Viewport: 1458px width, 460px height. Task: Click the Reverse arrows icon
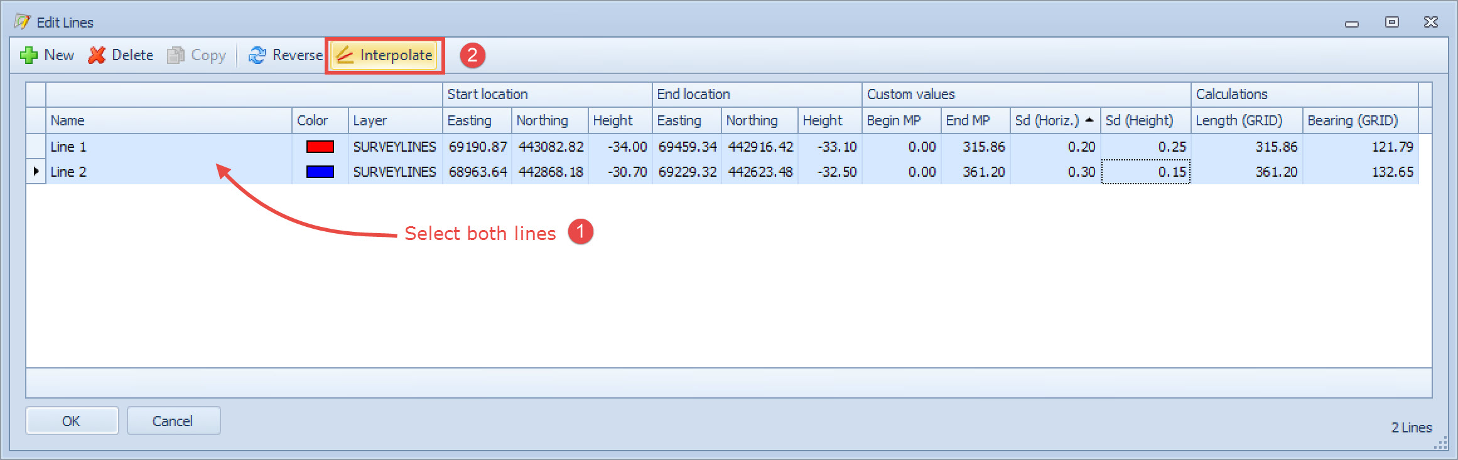coord(257,56)
